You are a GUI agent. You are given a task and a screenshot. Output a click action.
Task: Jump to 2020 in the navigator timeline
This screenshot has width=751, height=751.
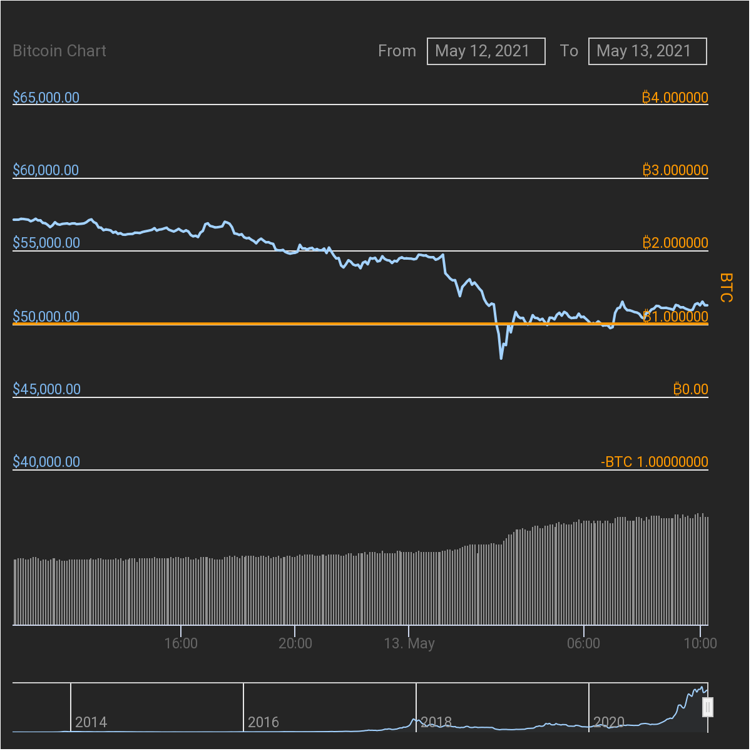coord(609,722)
